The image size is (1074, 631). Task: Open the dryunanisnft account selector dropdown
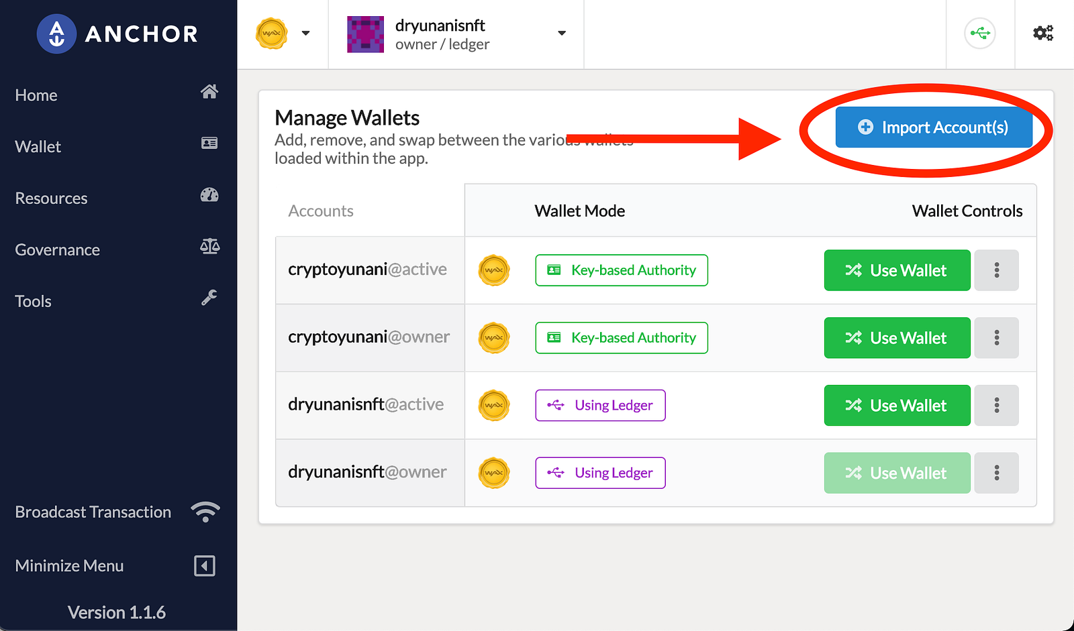click(x=561, y=33)
